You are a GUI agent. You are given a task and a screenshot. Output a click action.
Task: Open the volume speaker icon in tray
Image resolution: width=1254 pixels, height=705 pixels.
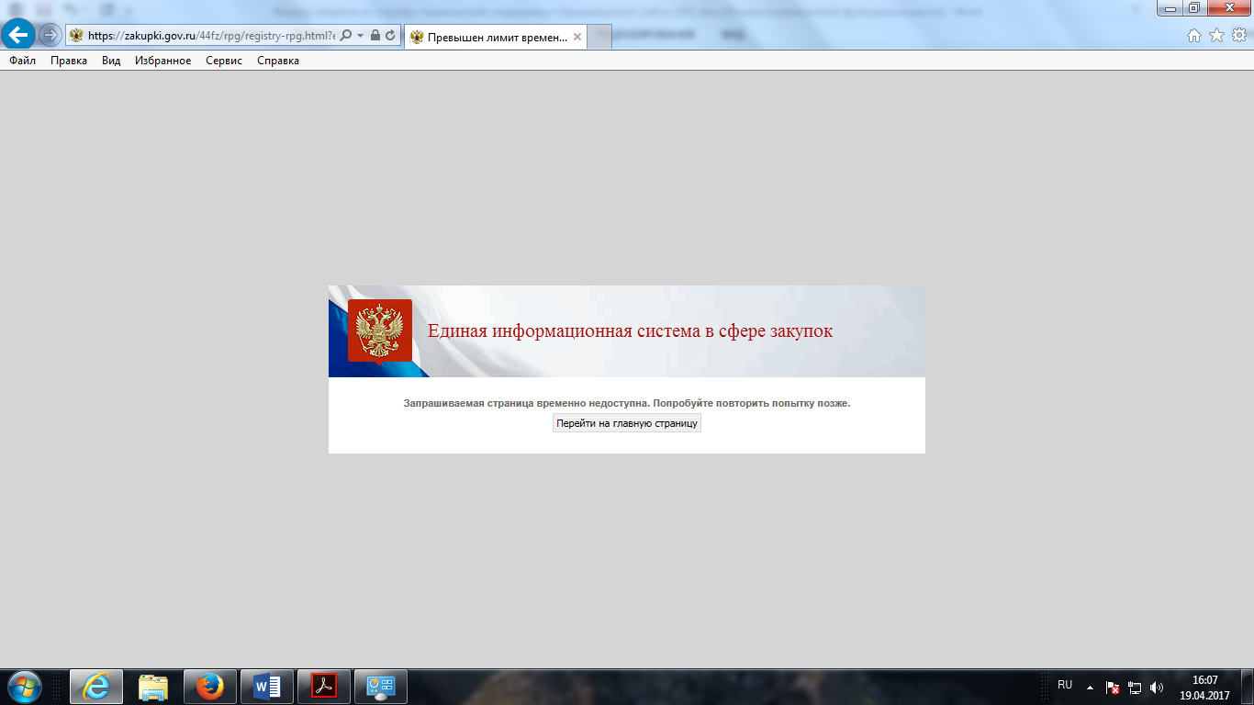click(1157, 687)
